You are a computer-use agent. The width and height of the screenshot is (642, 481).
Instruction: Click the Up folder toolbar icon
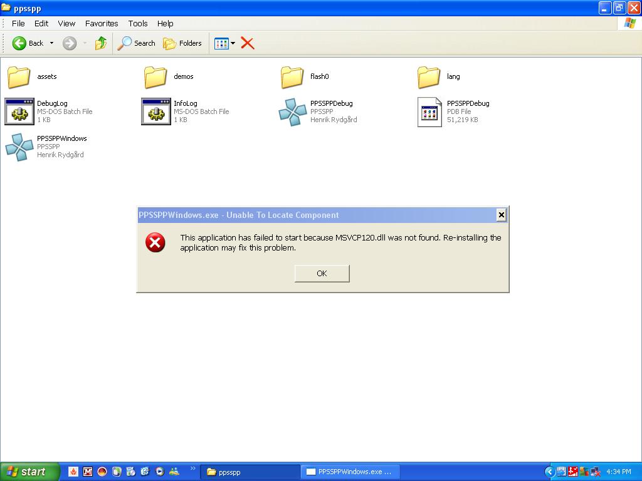(x=100, y=43)
